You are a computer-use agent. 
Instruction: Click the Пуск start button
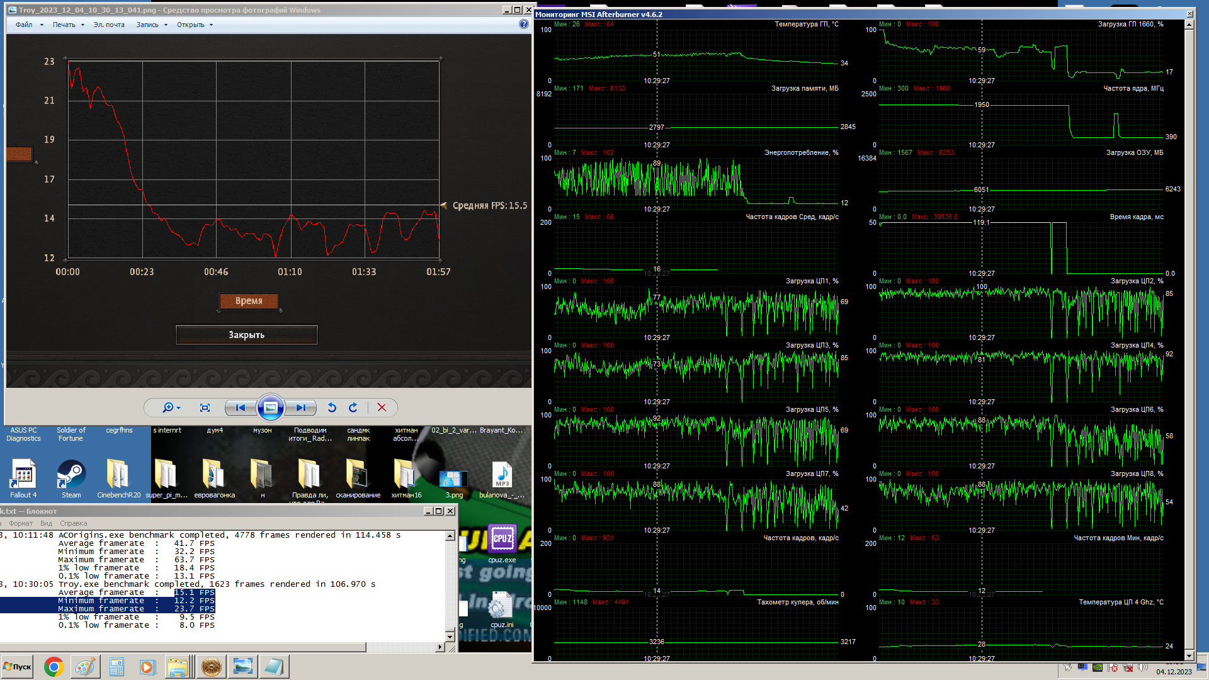17,667
